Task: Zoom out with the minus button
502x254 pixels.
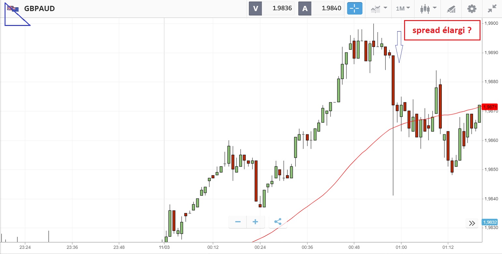Action: 238,222
